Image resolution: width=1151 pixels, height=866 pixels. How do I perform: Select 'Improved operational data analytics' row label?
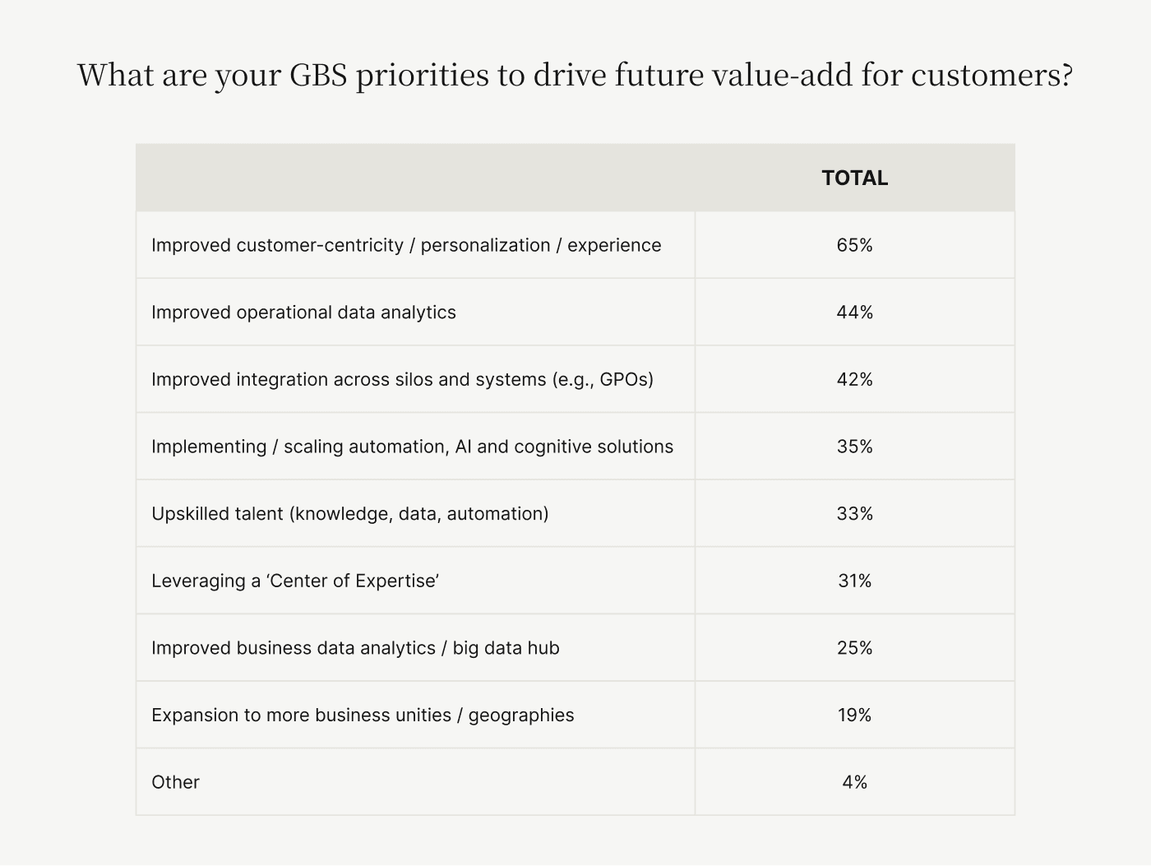coord(303,313)
